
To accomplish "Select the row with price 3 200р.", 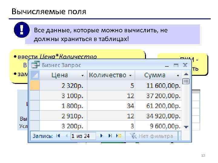I will coord(35,126).
